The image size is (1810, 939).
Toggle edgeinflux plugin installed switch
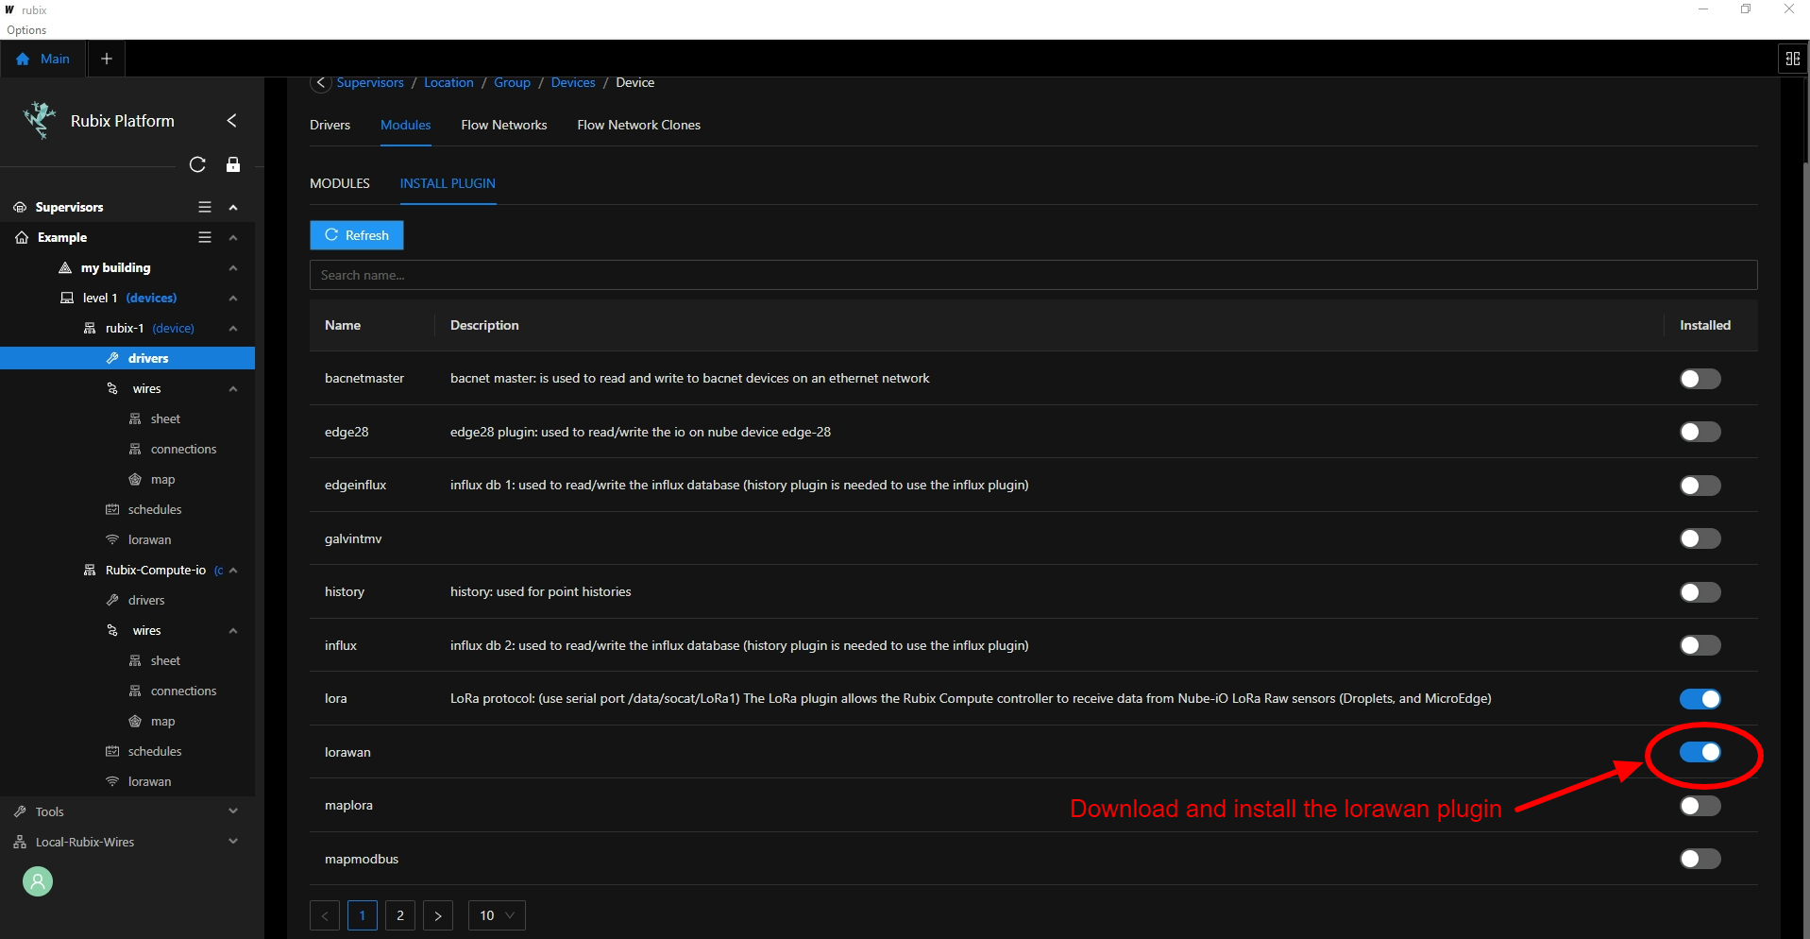pyautogui.click(x=1700, y=486)
